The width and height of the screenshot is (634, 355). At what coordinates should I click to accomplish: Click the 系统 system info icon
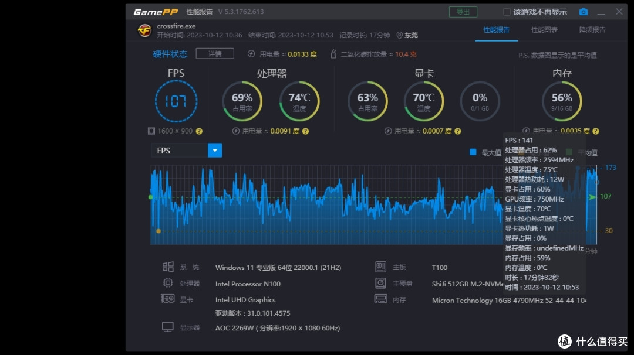168,267
